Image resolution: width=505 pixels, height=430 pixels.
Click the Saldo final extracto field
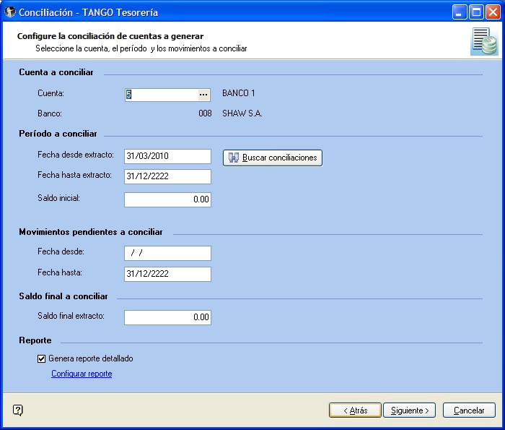tap(167, 317)
